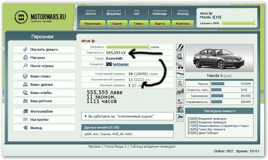This screenshot has width=268, height=160.
Task: Click выход in the top navigation
Action: pos(183,14)
